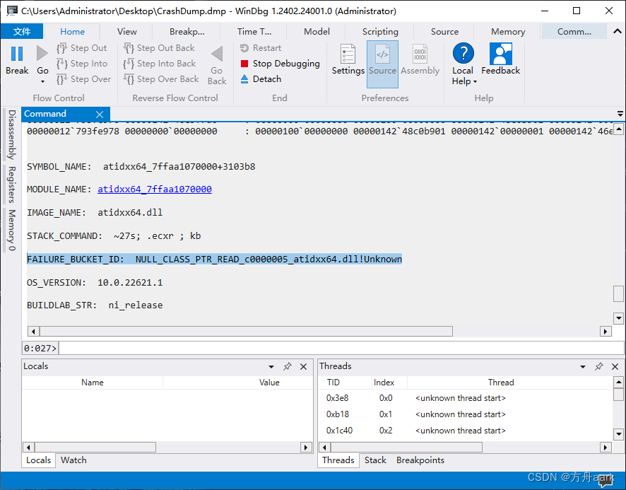The height and width of the screenshot is (490, 626).
Task: Click the atidxx64_7ffaa1070000 module link
Action: point(155,189)
